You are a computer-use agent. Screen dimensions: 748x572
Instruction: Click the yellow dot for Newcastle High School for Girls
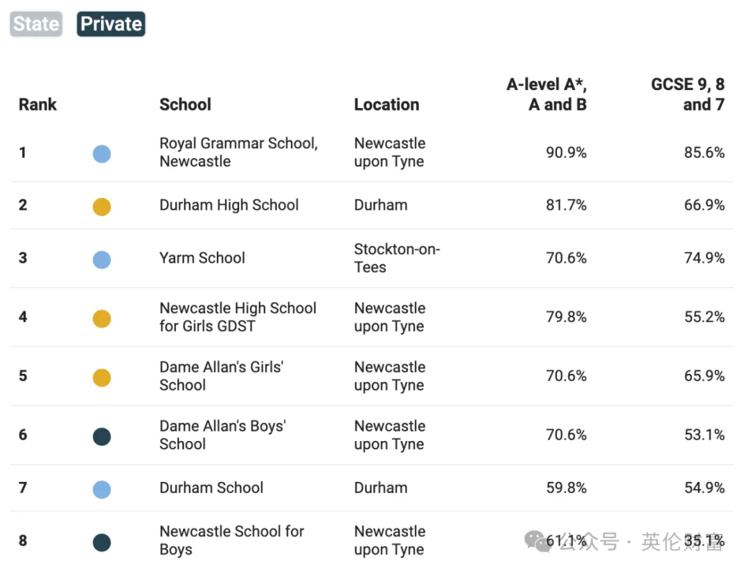tap(102, 319)
